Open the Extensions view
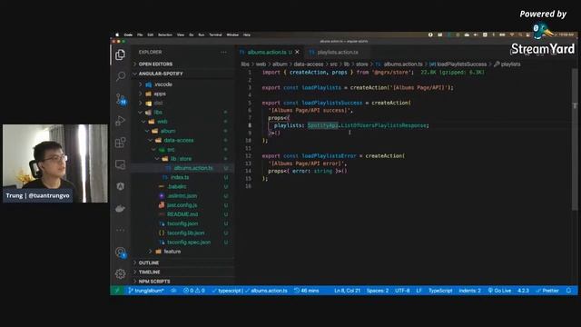 pos(120,143)
